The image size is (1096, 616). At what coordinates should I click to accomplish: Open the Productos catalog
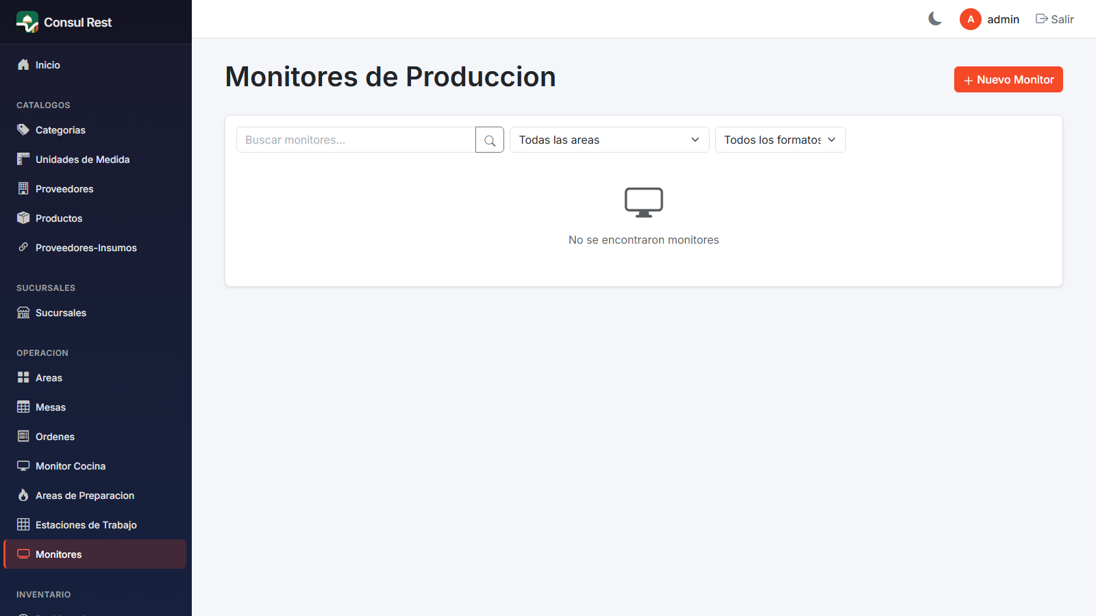95,218
